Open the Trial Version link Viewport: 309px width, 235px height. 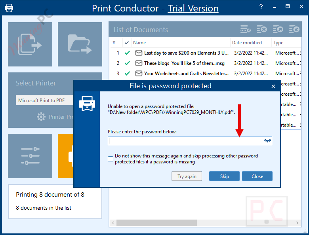click(x=193, y=8)
